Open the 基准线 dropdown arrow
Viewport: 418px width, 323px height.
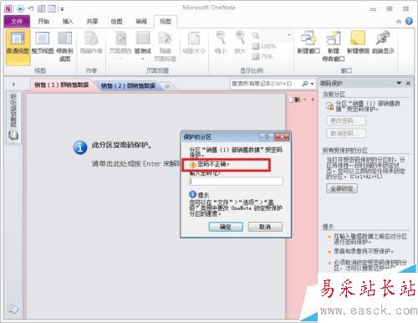(x=143, y=59)
